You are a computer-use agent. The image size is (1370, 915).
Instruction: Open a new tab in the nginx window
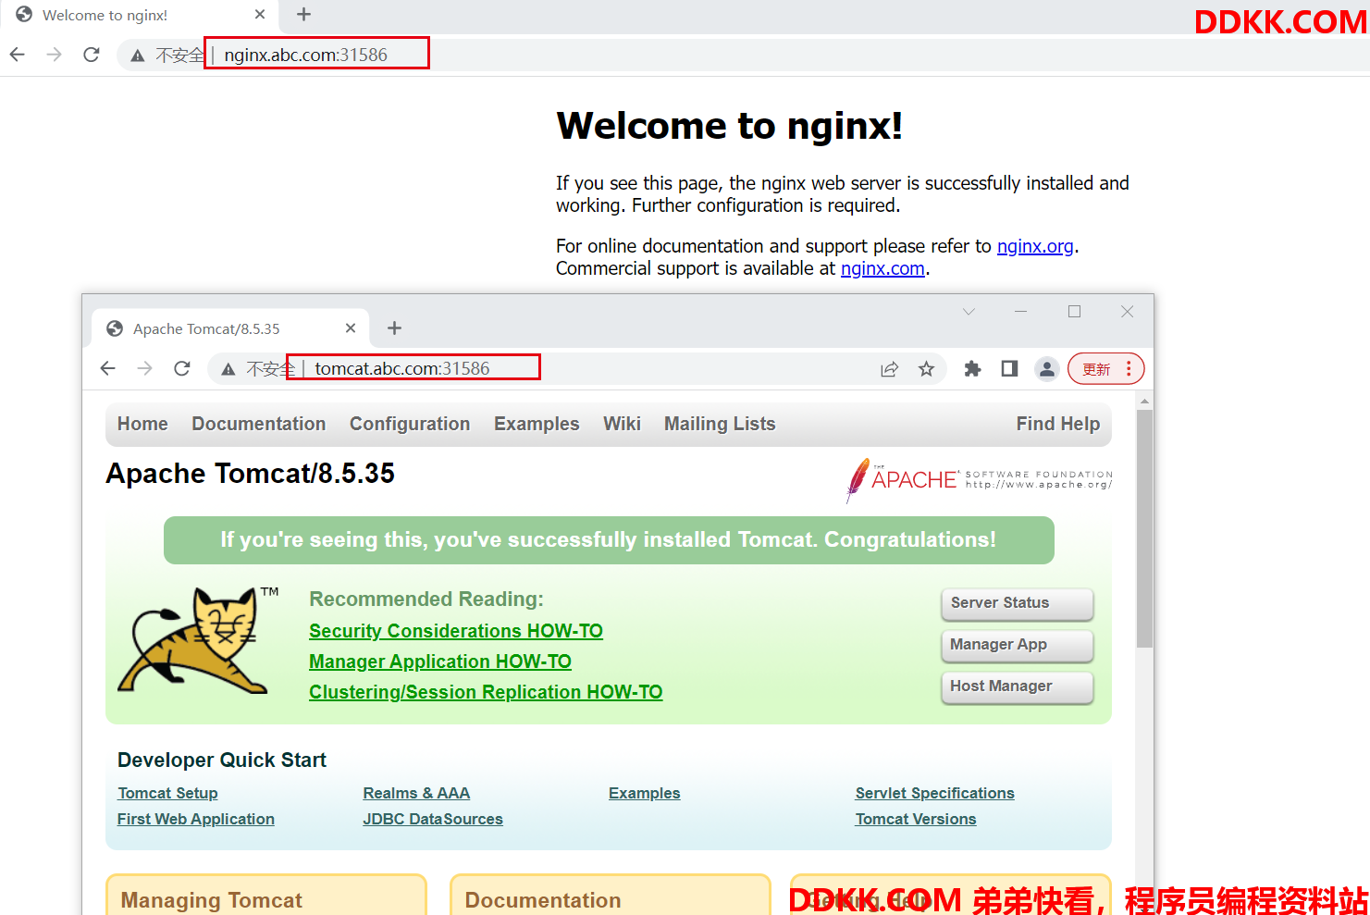(303, 15)
